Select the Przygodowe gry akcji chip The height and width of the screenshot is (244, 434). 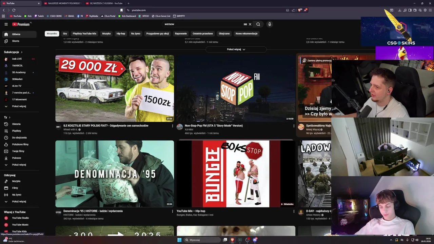point(157,34)
